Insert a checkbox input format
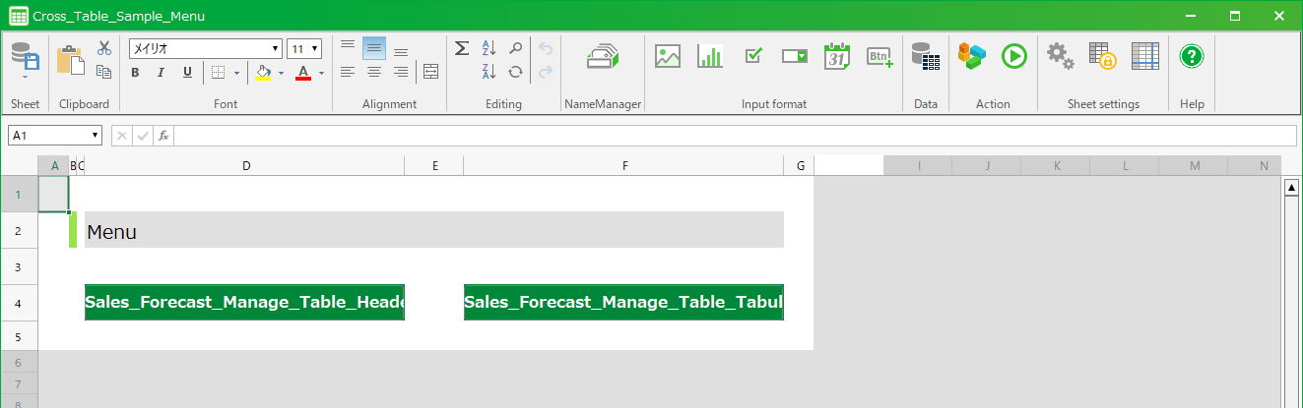Image resolution: width=1303 pixels, height=408 pixels. tap(753, 57)
